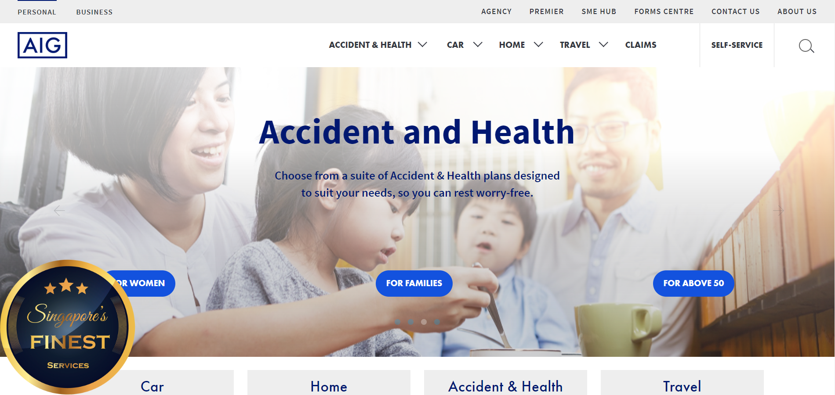Select the first carousel dot

coord(397,322)
